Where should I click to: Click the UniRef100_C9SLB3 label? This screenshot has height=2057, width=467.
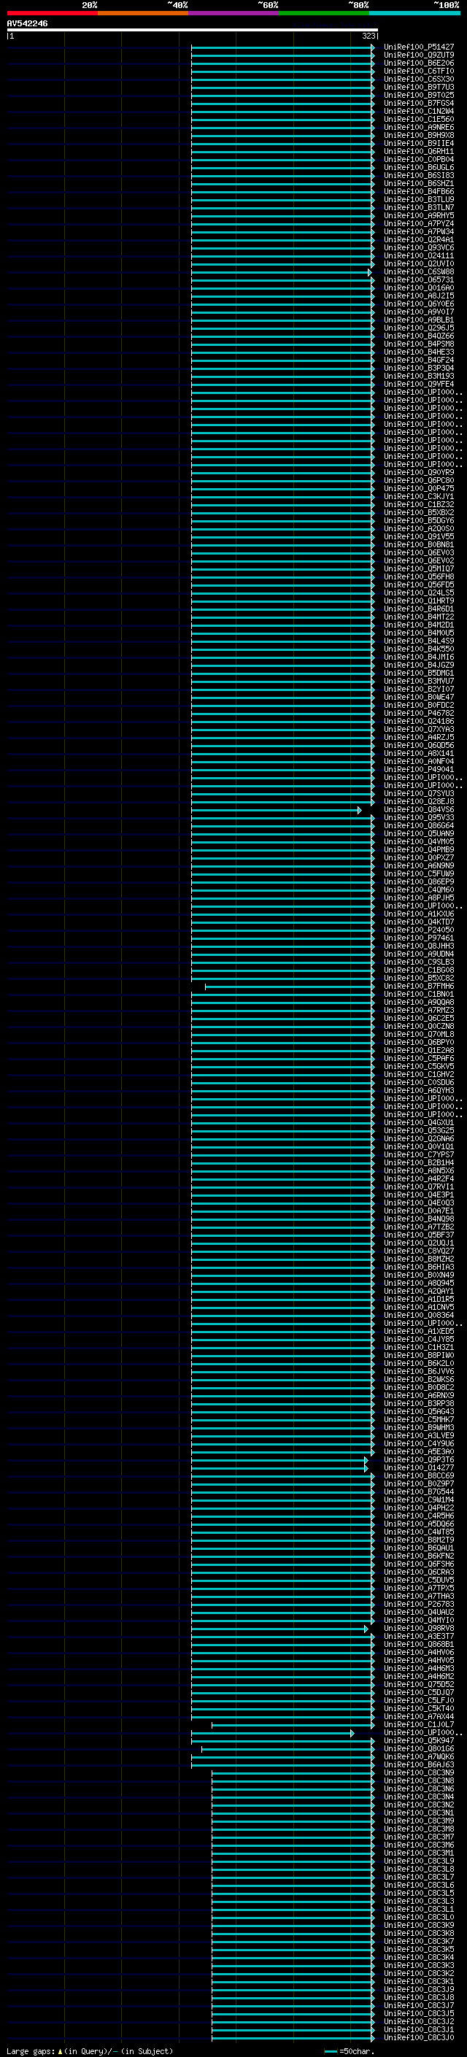click(x=418, y=962)
